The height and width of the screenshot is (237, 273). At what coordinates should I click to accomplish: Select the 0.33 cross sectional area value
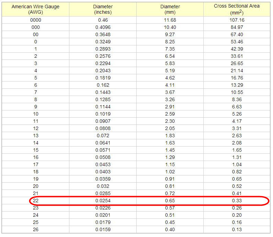coord(236,201)
